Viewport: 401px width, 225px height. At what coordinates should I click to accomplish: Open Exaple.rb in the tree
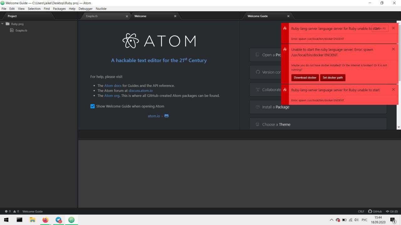click(21, 30)
